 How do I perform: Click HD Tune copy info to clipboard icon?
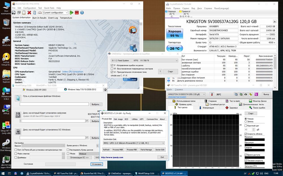(236, 94)
